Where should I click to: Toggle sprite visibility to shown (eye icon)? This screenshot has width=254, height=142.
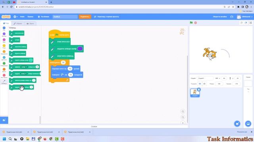(200, 84)
